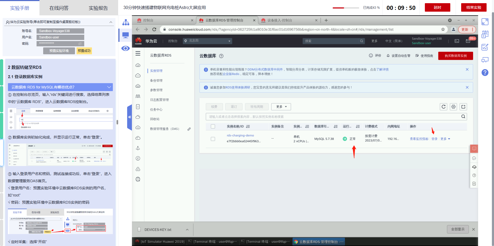This screenshot has height=246, width=494.
Task: Open the message mailbox icon with 99+ badge
Action: (468, 41)
